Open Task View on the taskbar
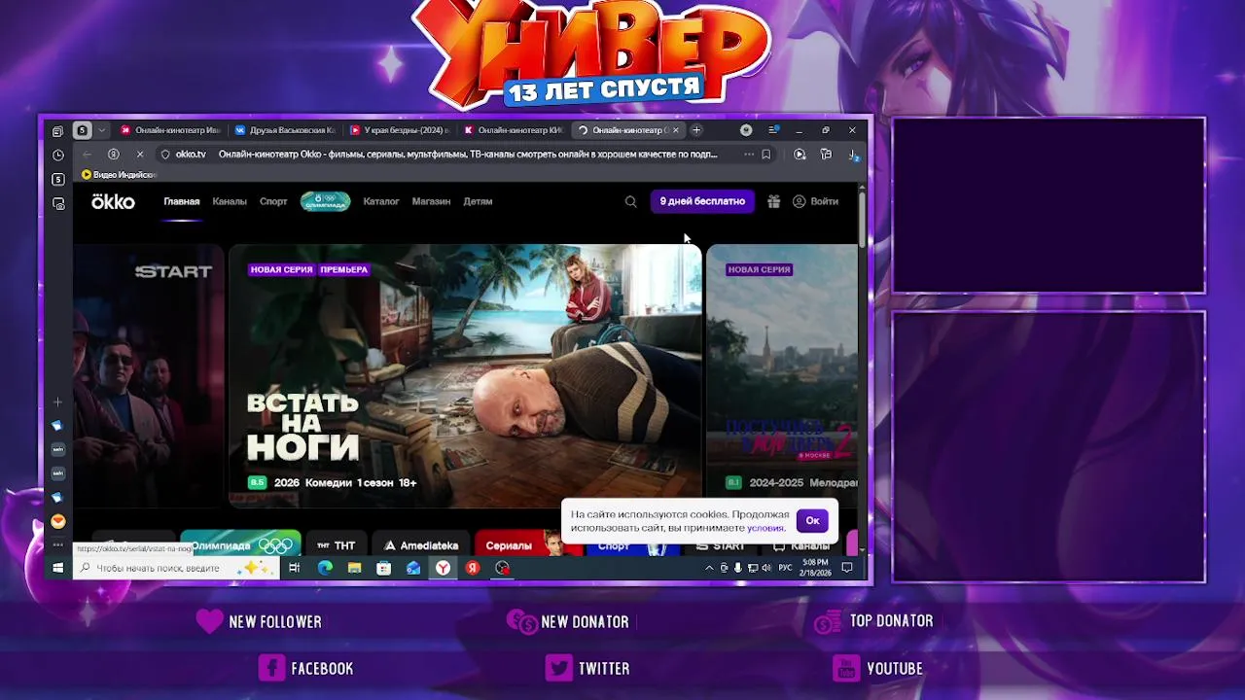Screen dimensions: 1245x700 click(x=294, y=568)
